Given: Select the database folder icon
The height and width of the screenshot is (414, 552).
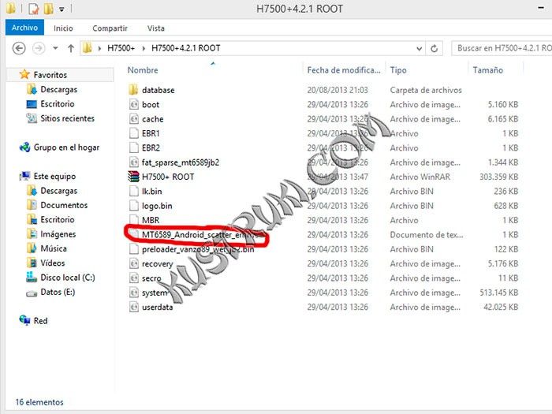Looking at the screenshot, I should pyautogui.click(x=133, y=90).
